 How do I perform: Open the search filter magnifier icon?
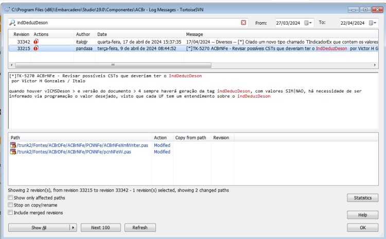(x=12, y=23)
